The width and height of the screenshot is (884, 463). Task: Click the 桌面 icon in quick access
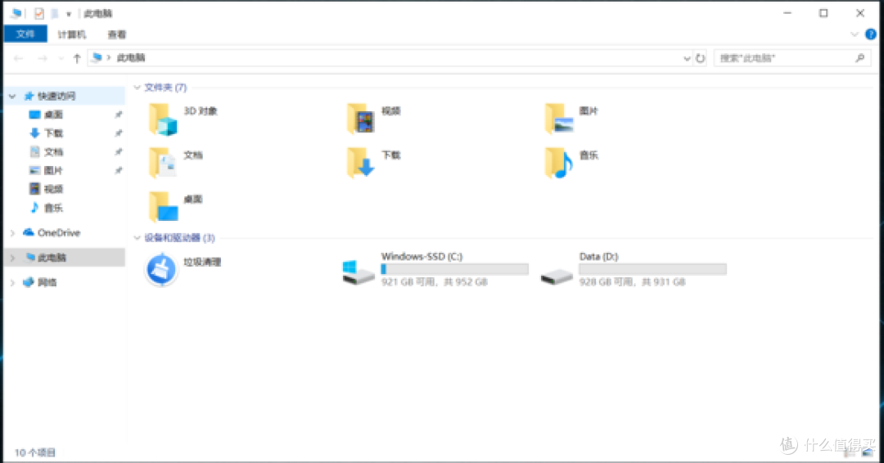coord(34,115)
